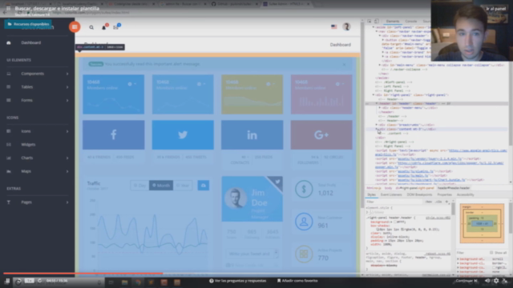Click the New Customer user icon
This screenshot has height=288, width=513.
(x=304, y=222)
